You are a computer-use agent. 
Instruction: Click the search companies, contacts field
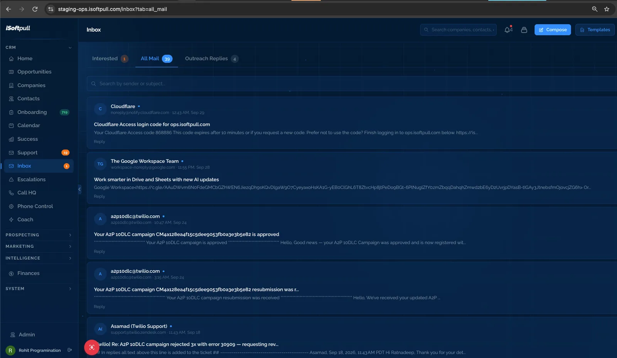point(459,30)
